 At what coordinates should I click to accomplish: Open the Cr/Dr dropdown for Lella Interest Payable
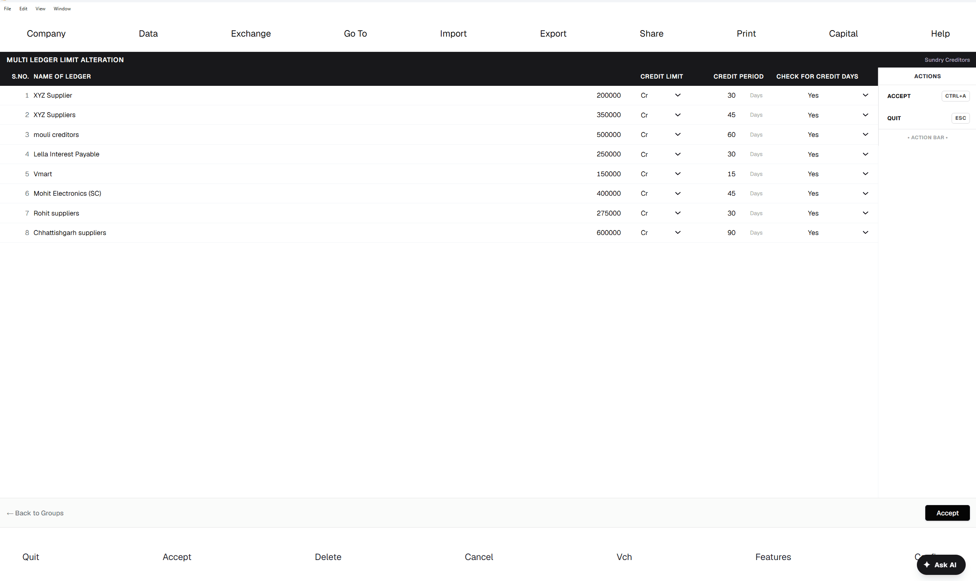point(661,154)
